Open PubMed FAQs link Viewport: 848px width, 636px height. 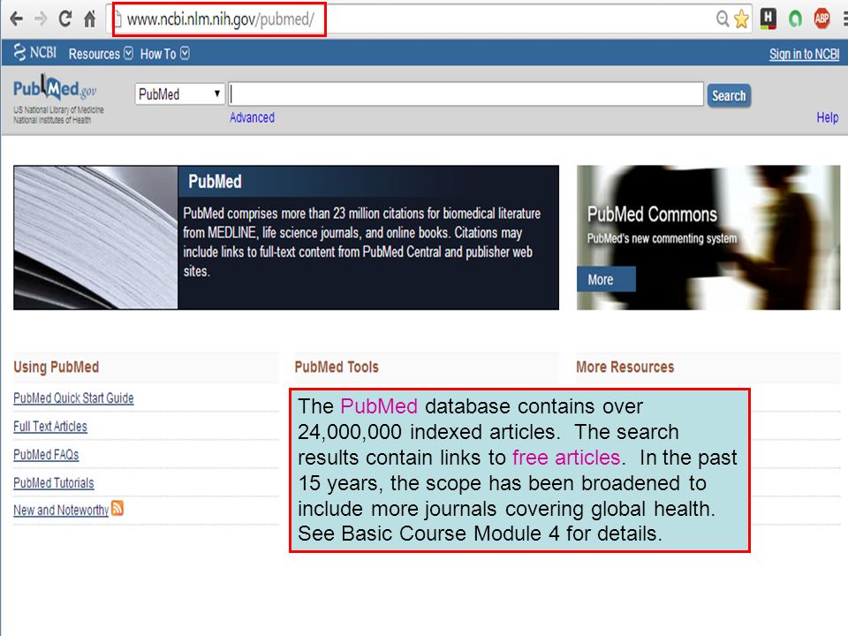coord(46,455)
